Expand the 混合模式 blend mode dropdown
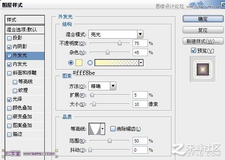 [140, 34]
